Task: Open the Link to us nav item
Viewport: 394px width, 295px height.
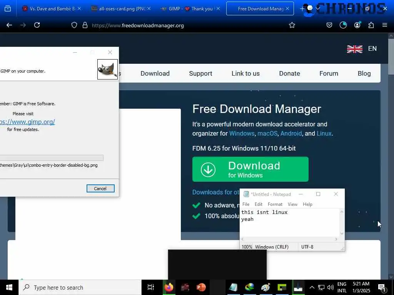Action: pos(245,73)
